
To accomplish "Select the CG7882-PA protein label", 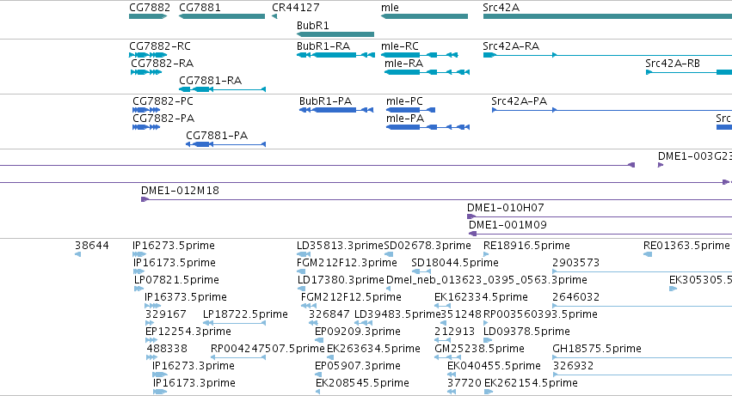I will coord(163,119).
